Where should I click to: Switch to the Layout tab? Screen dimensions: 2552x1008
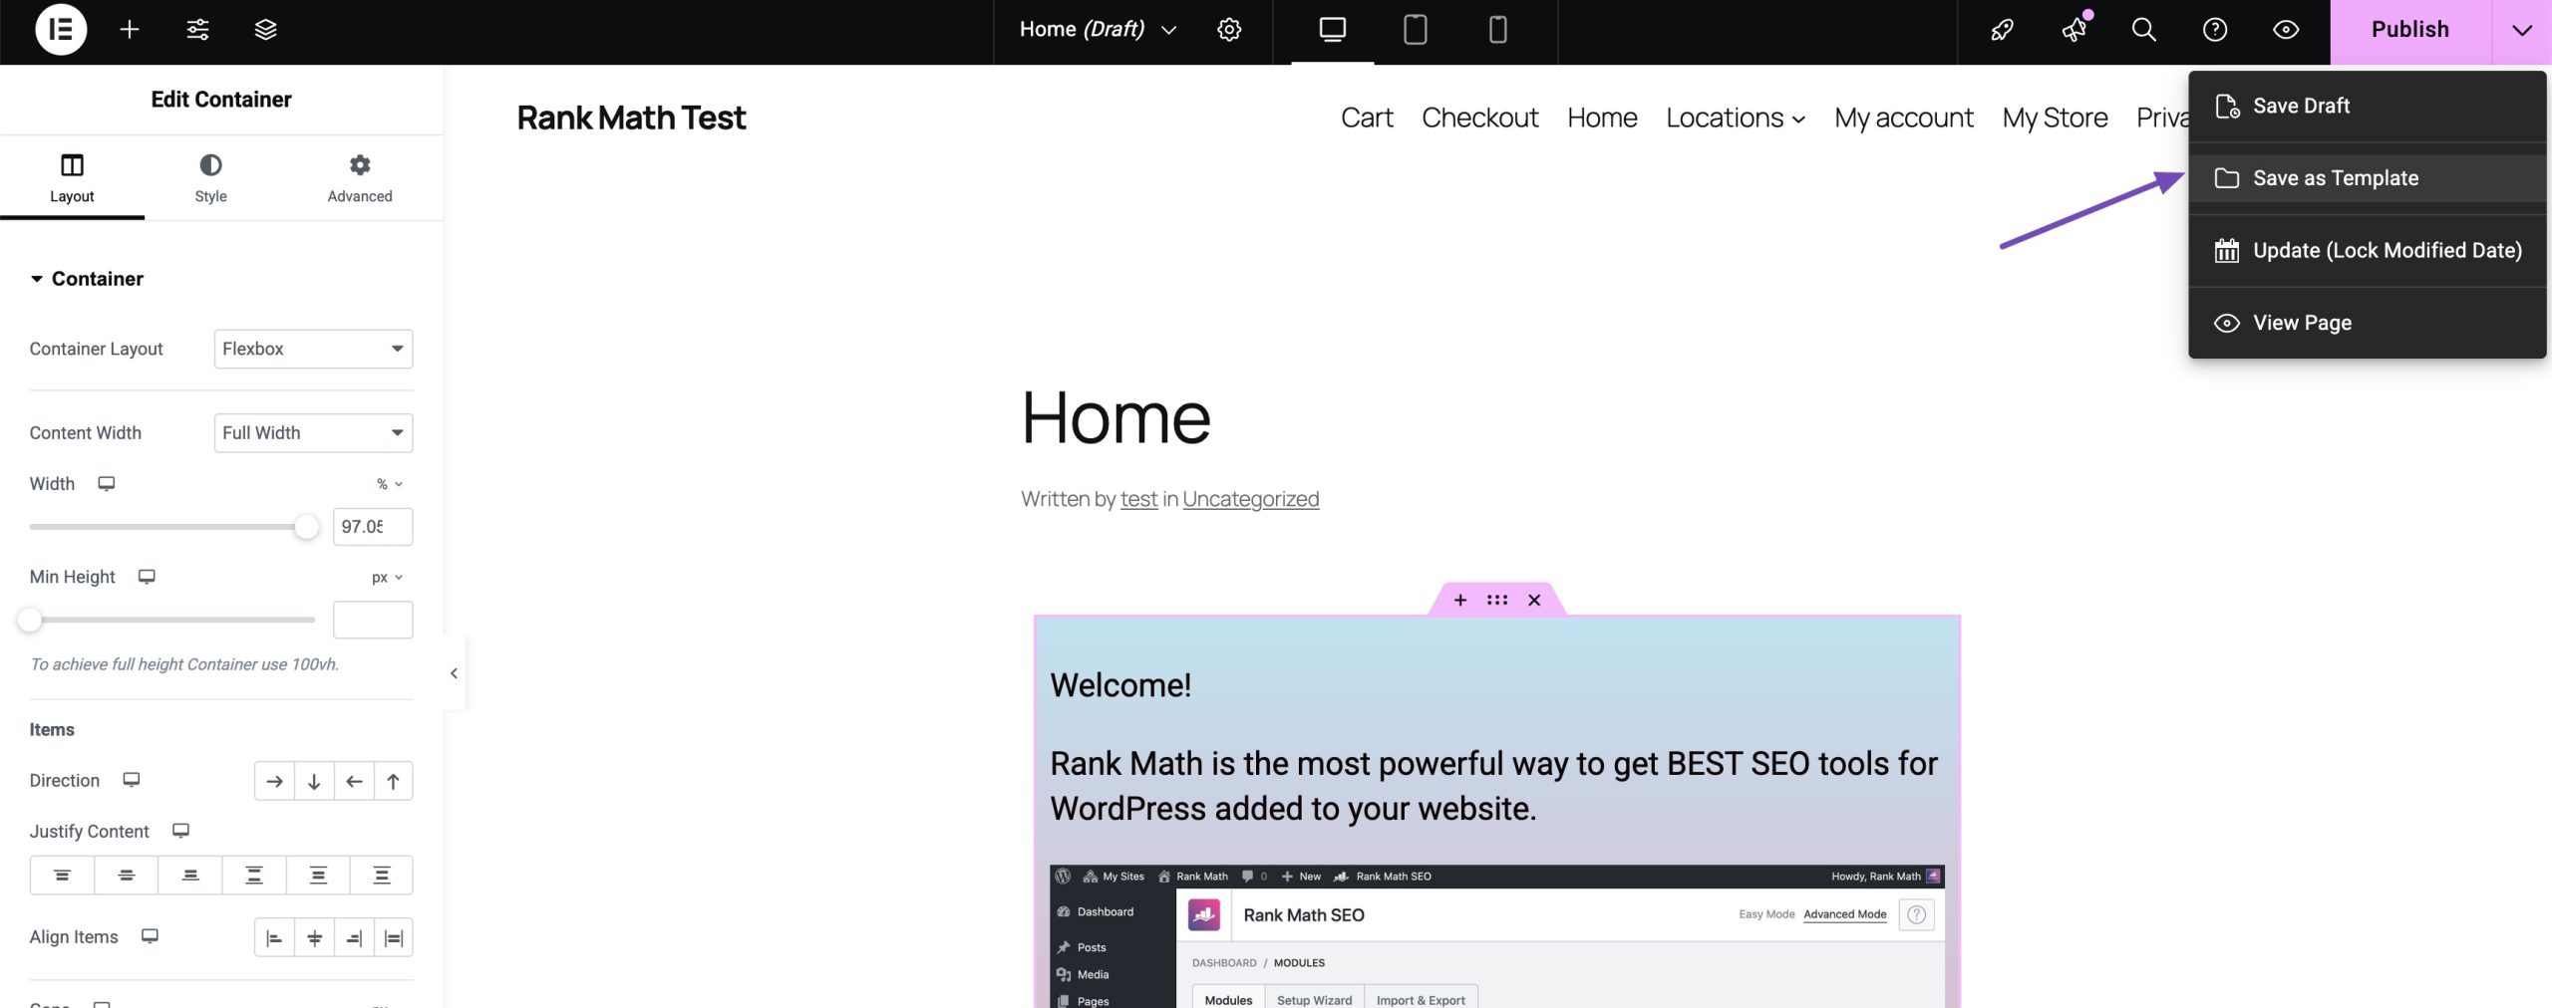tap(72, 178)
